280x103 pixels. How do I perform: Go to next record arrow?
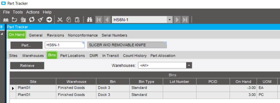click(177, 19)
